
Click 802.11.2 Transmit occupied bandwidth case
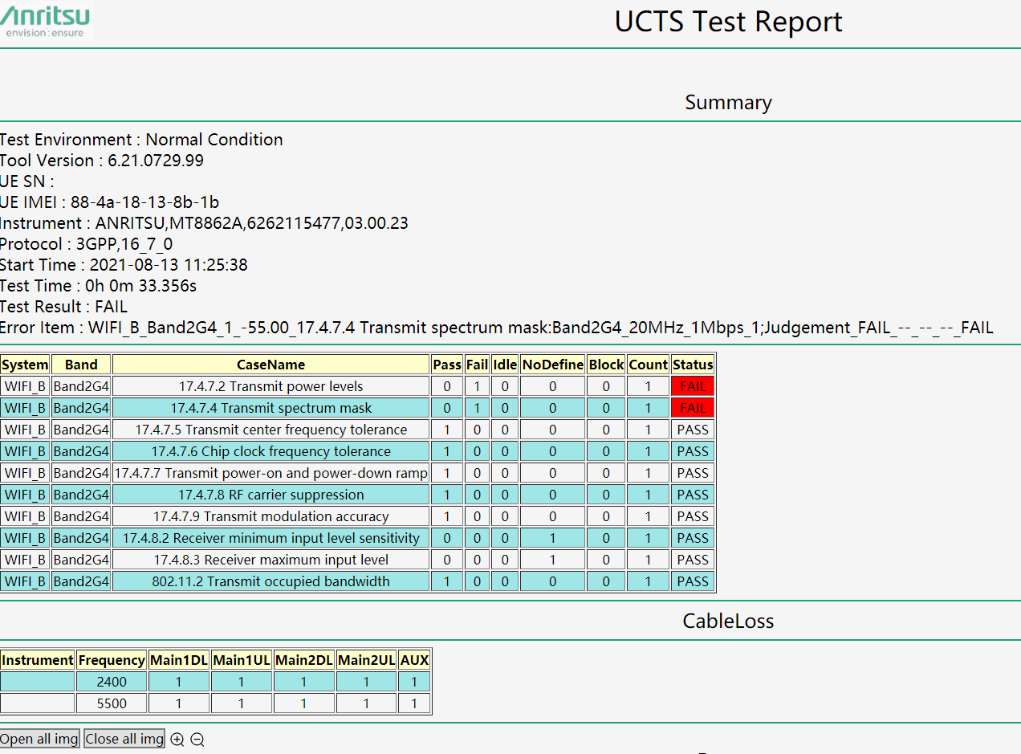coord(271,581)
